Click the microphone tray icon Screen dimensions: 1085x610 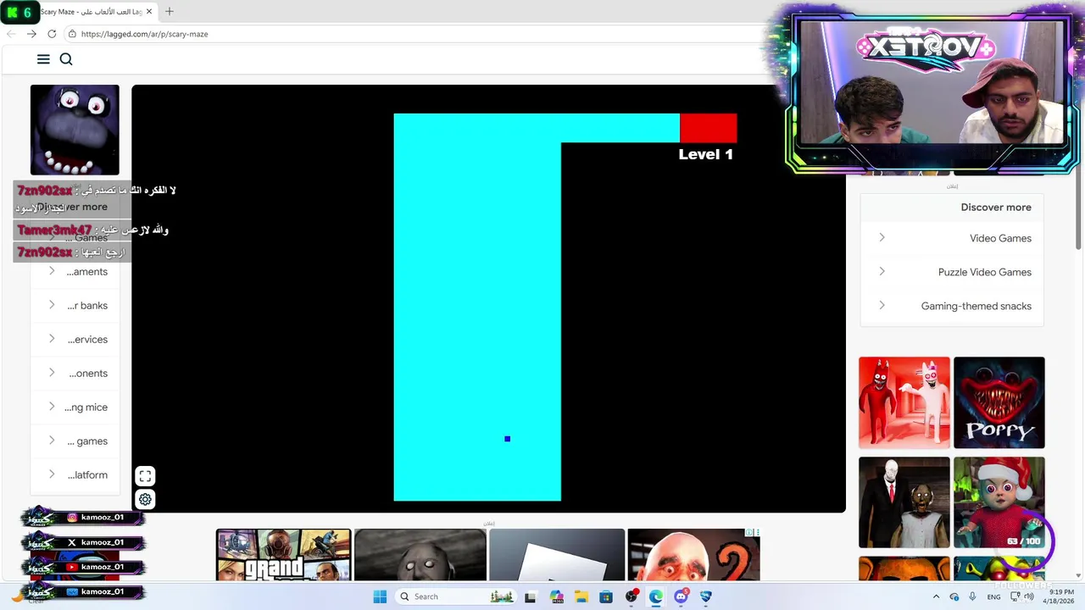(x=972, y=596)
